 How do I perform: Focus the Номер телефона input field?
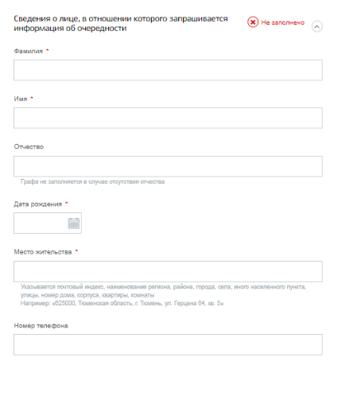[x=168, y=344]
